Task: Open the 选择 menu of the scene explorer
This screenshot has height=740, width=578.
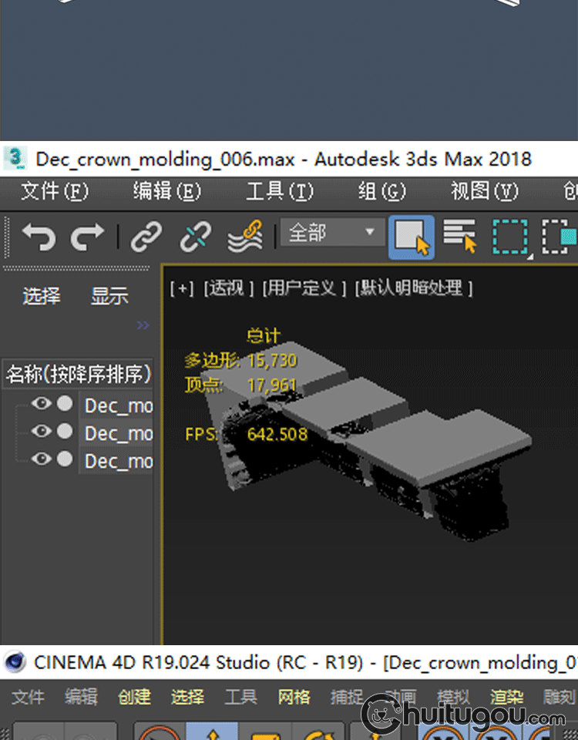Action: pos(42,296)
